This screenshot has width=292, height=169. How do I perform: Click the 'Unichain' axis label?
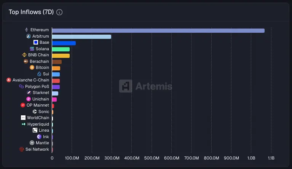[x=41, y=99]
